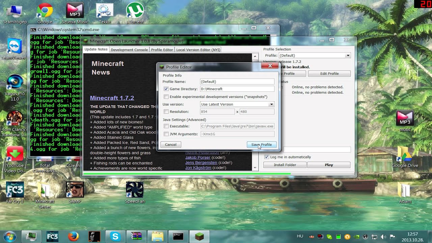
Task: Switch to the Development Console tab
Action: coord(129,50)
